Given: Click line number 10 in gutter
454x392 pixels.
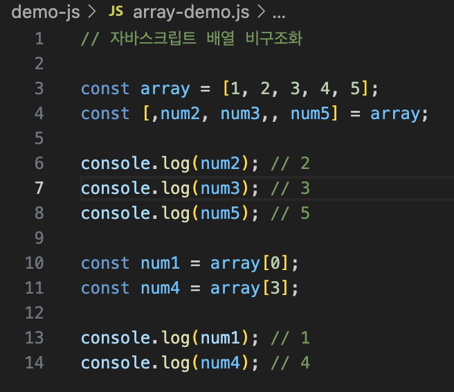Looking at the screenshot, I should 35,263.
